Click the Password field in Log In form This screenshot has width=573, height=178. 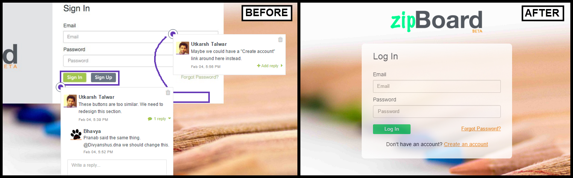[437, 111]
